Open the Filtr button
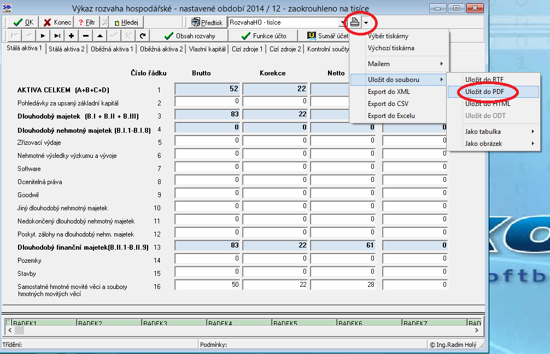This screenshot has width=550, height=354. (87, 22)
